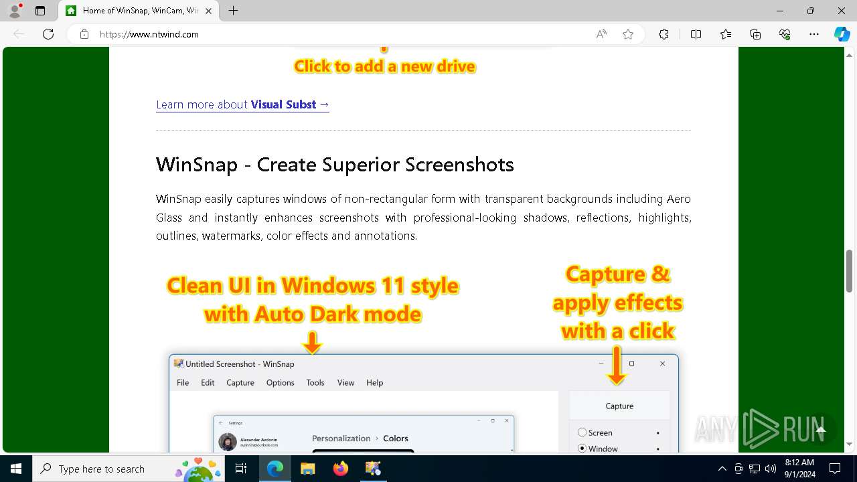The image size is (857, 482).
Task: Open the network tray icon
Action: click(x=755, y=469)
